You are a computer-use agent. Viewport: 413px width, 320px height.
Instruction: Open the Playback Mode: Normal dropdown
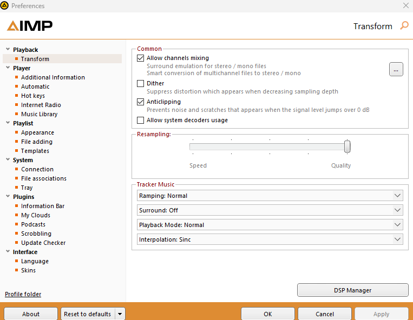270,225
